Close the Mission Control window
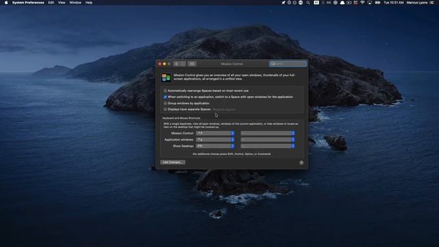This screenshot has width=439, height=247. click(x=160, y=64)
